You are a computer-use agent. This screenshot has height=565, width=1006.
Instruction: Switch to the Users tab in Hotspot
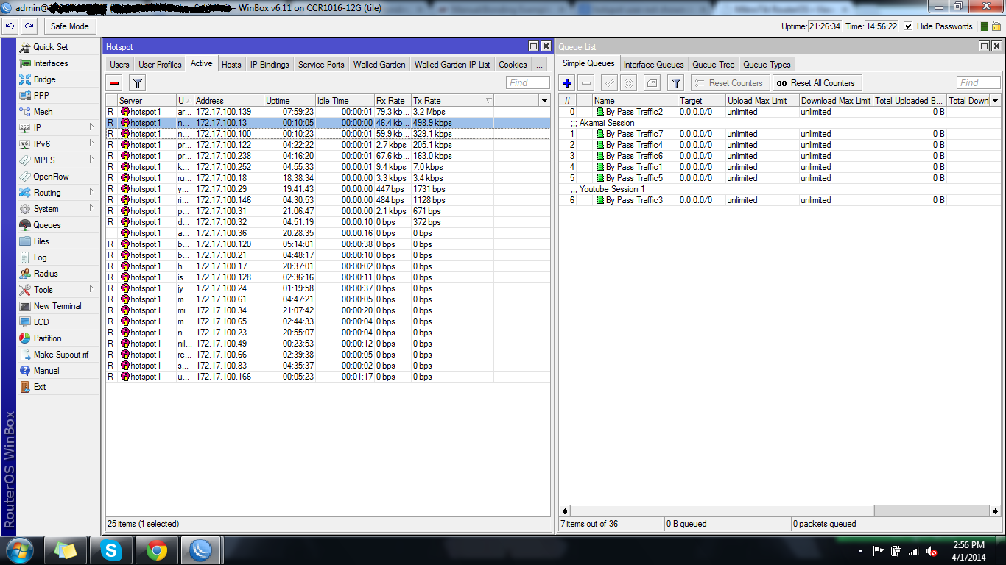click(x=120, y=65)
